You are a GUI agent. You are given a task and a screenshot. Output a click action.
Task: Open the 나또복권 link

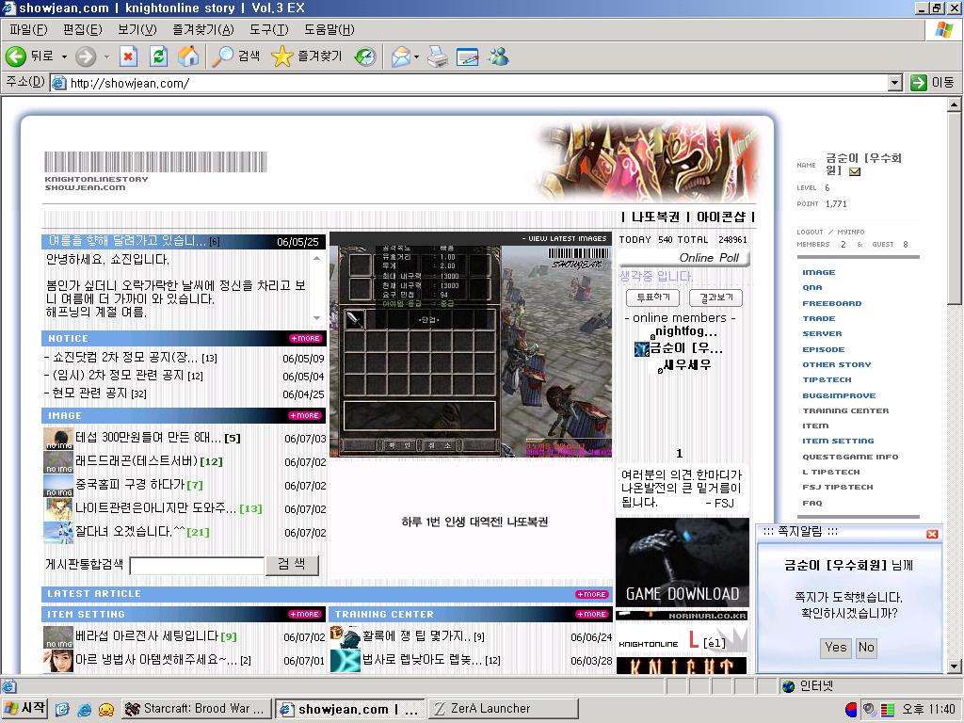(655, 217)
